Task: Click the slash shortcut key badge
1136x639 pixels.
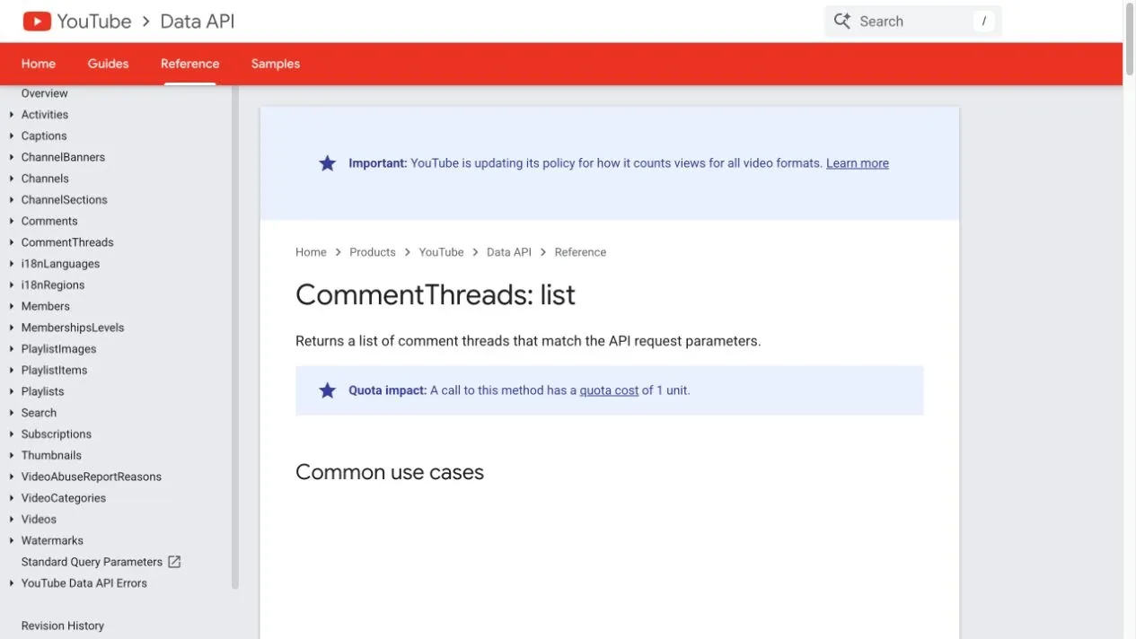Action: (x=983, y=22)
